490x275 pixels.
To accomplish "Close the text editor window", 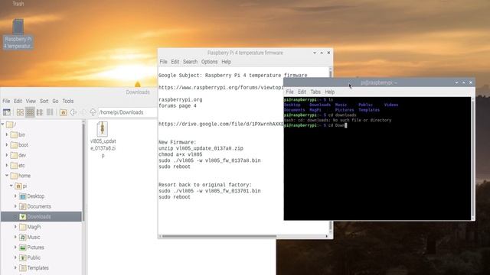I will 328,53.
